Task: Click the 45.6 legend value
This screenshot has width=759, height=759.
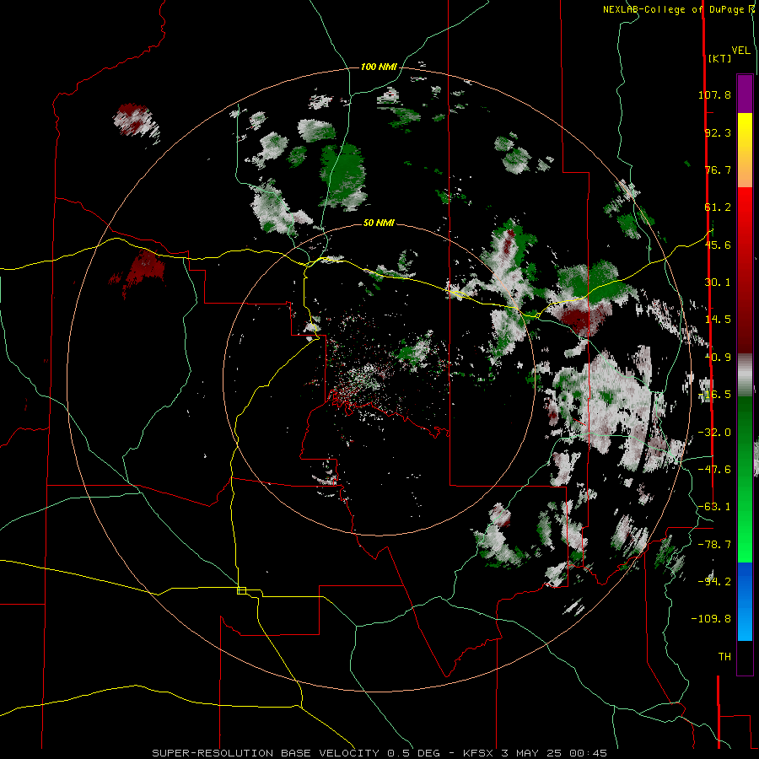Action: [x=718, y=245]
